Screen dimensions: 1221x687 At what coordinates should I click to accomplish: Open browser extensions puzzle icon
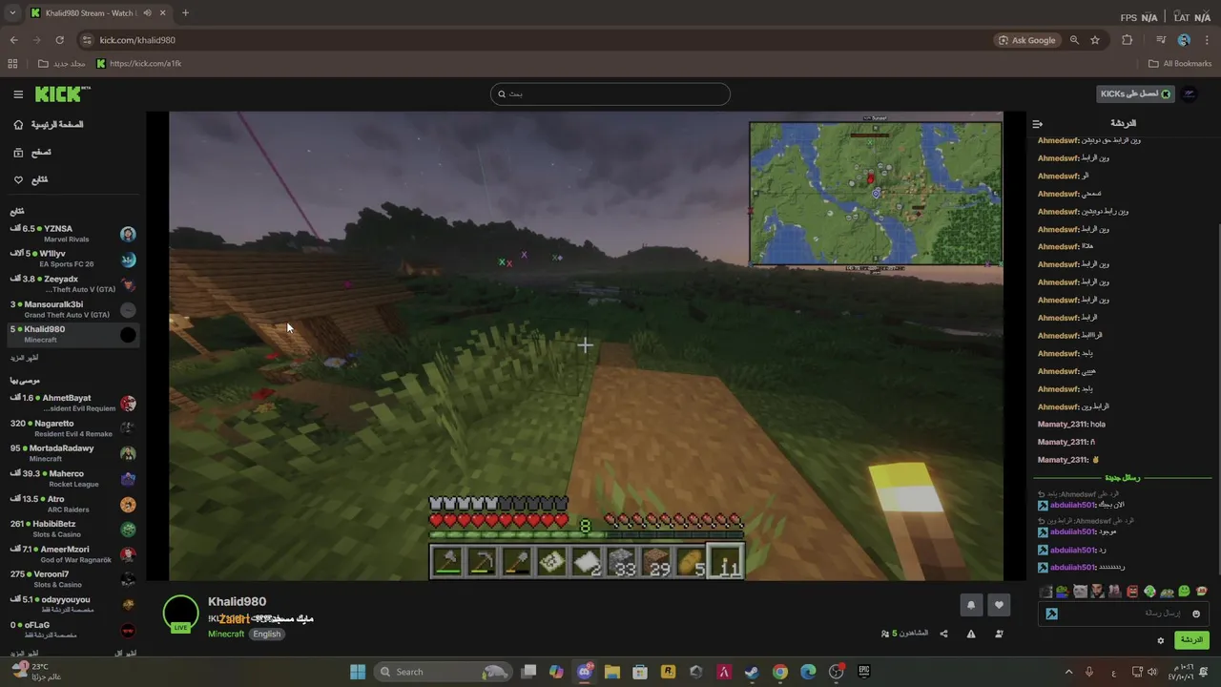tap(1128, 40)
